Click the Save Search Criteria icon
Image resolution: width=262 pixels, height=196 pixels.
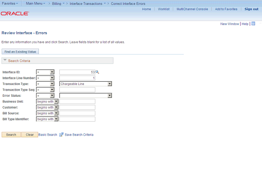61,134
